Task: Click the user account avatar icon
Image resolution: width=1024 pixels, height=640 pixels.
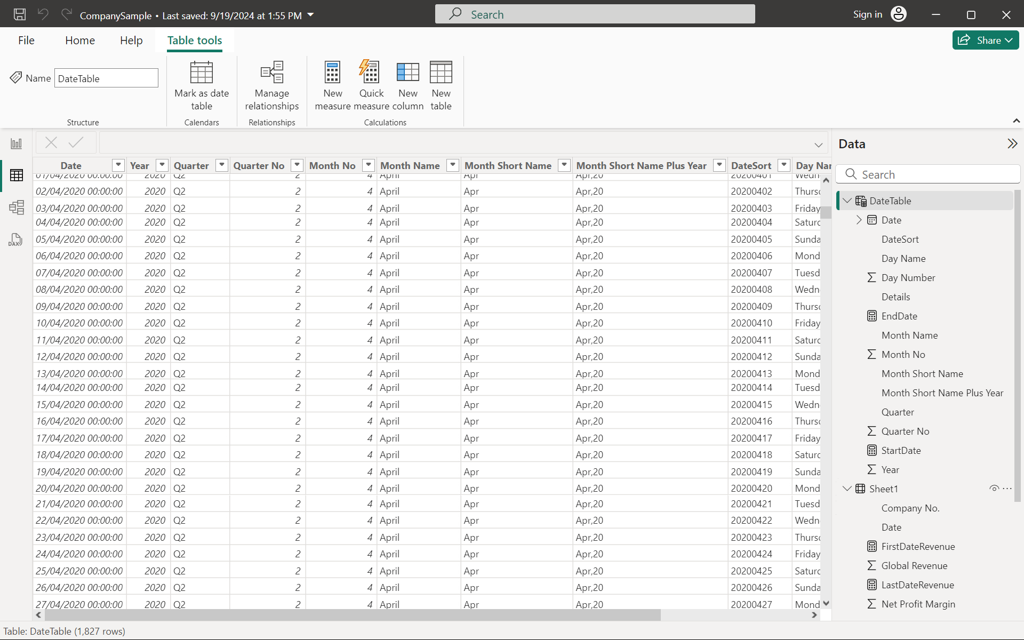Action: click(x=899, y=14)
